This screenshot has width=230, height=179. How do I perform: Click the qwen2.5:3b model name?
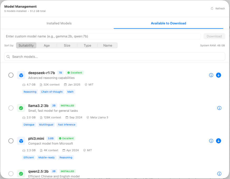click(x=38, y=171)
